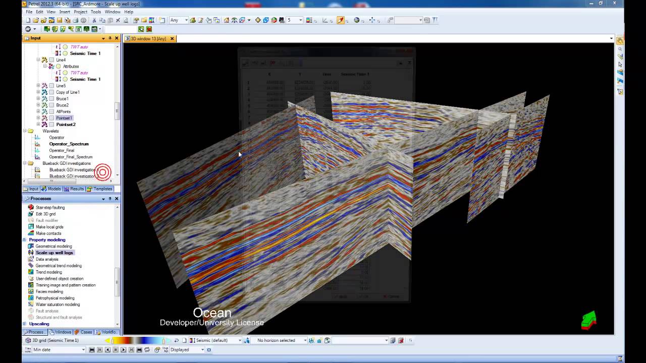
Task: Click the play forward control
Action: point(124,349)
